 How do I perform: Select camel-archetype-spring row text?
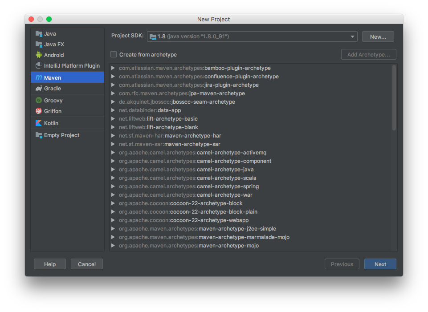(189, 186)
